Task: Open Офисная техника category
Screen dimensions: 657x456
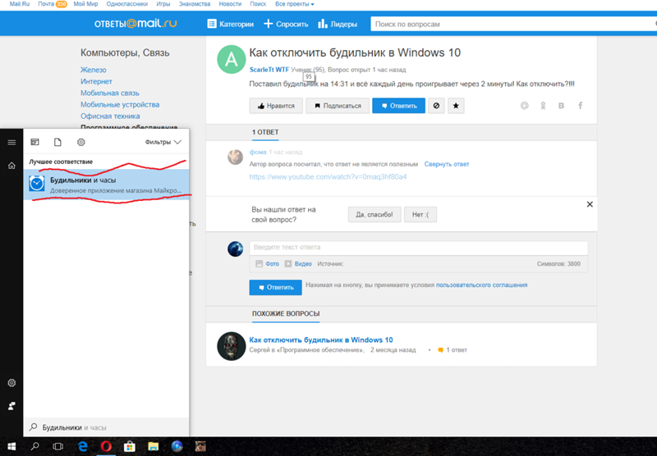Action: pos(110,116)
